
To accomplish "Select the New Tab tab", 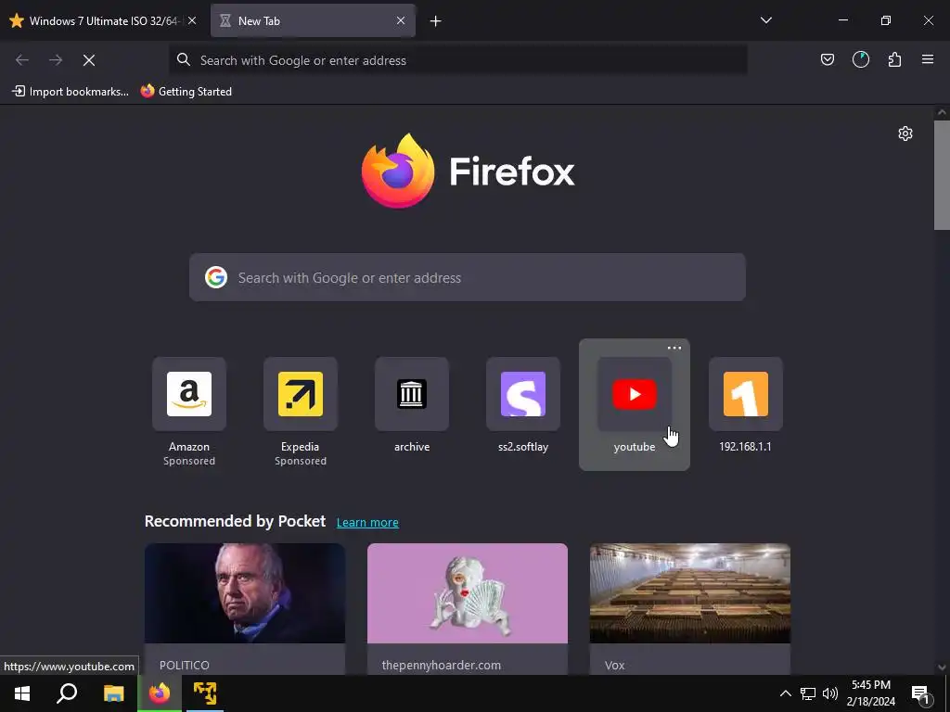I will (x=314, y=21).
